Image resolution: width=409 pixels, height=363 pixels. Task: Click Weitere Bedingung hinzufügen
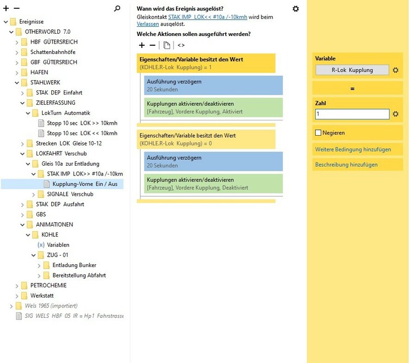point(353,149)
